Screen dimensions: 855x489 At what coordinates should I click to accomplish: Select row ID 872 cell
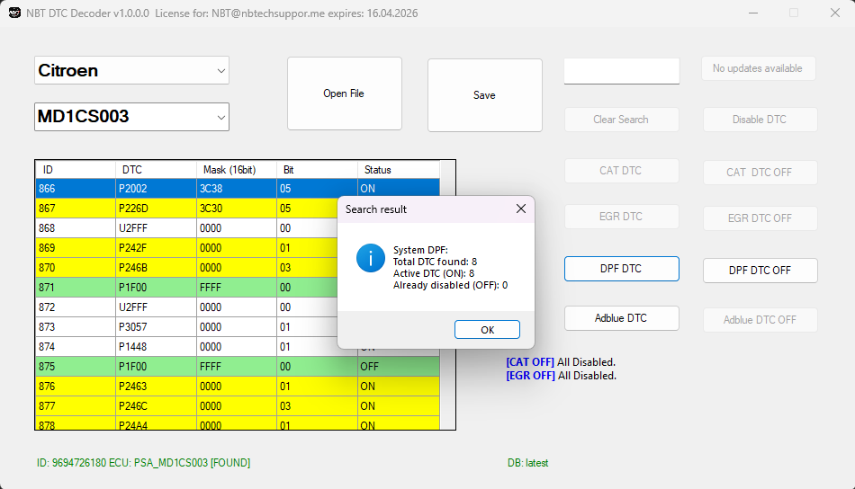point(76,307)
